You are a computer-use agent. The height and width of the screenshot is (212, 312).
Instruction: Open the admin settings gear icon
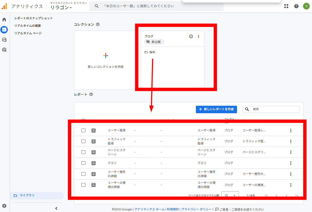(4, 206)
